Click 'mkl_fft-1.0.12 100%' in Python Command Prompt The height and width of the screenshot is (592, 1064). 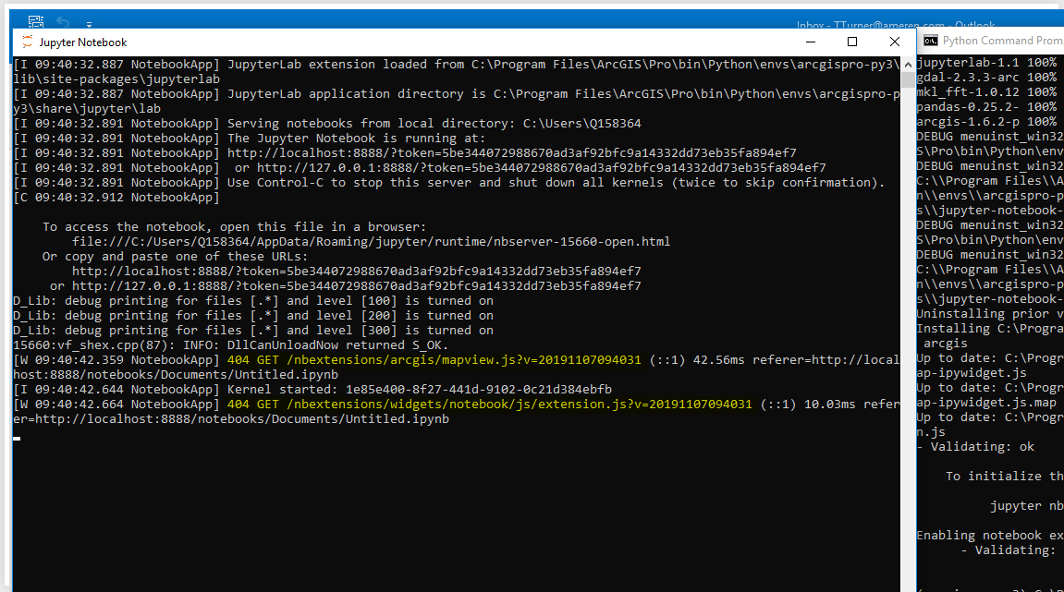pos(986,92)
